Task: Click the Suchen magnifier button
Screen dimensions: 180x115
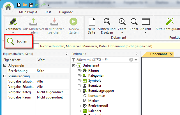Action: [x=17, y=41]
